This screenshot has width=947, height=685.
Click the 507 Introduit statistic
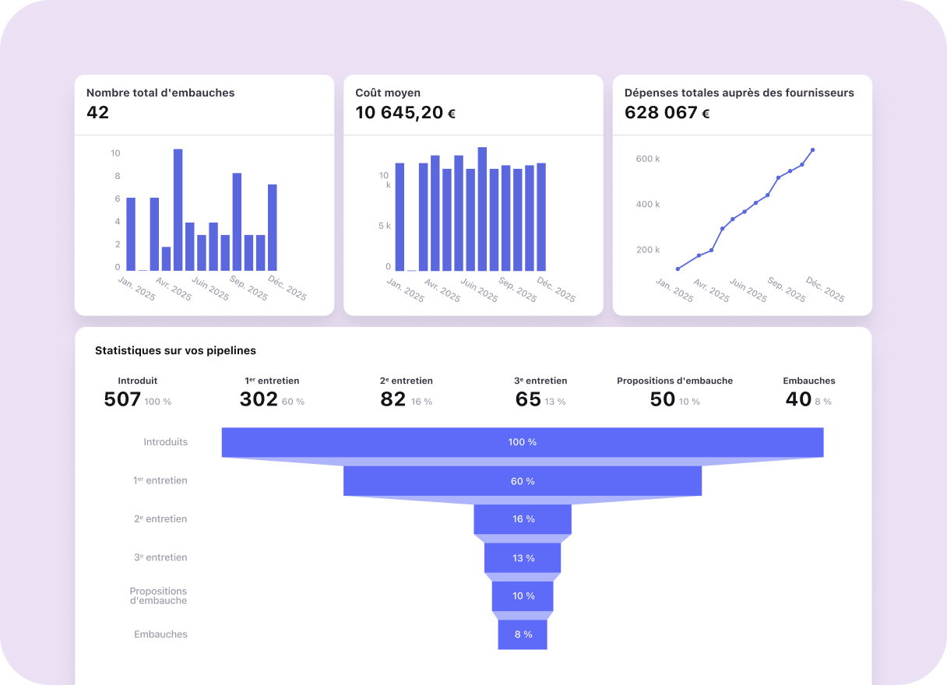click(123, 399)
